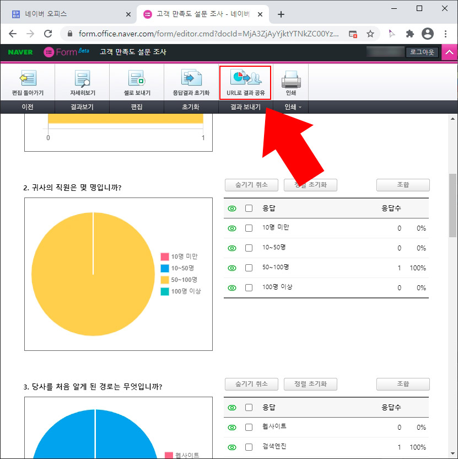458x459 pixels.
Task: Expand the 인쇄 dropdown arrow
Action: click(301, 107)
